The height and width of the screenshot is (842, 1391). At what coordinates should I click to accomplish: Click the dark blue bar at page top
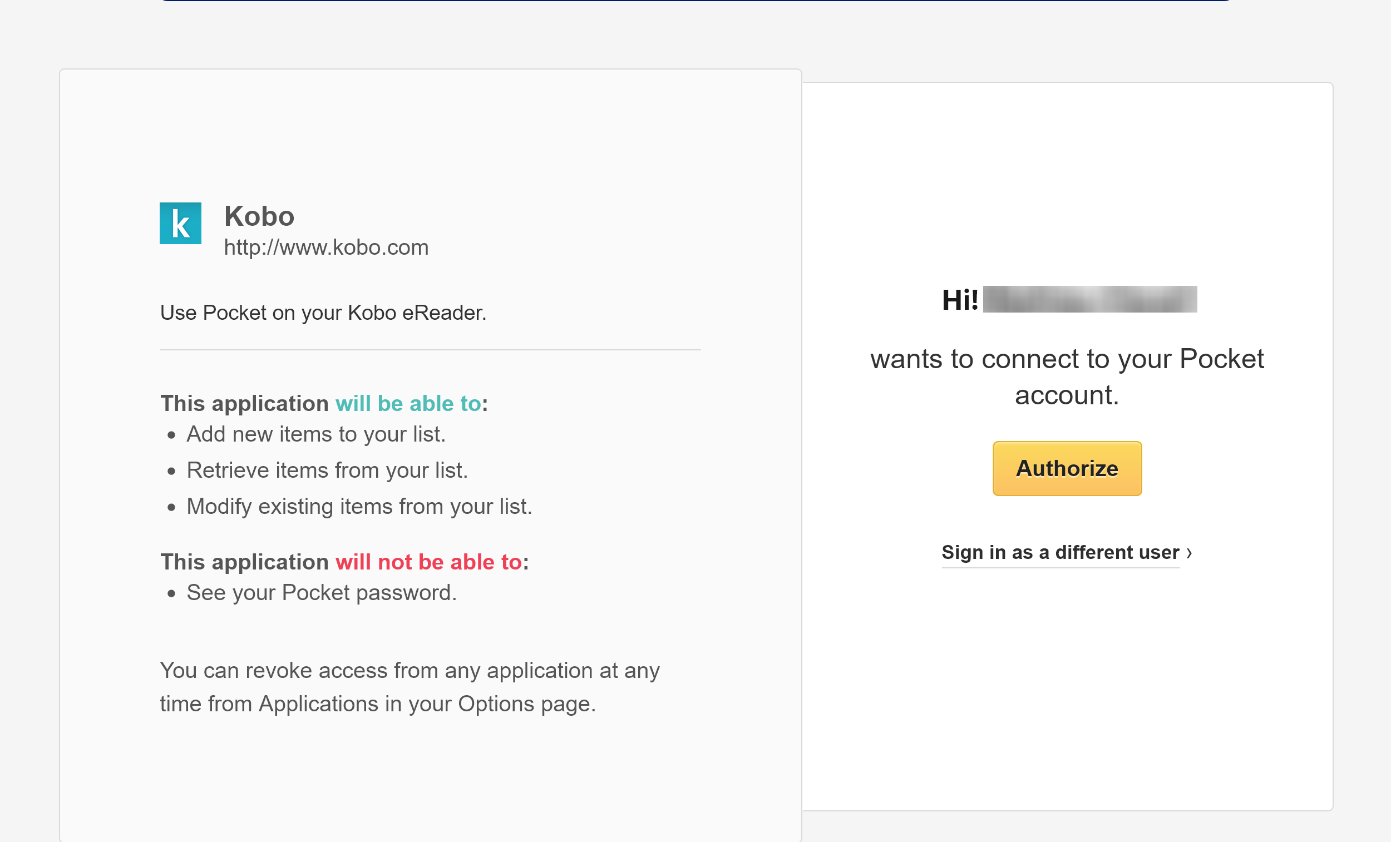[694, 1]
